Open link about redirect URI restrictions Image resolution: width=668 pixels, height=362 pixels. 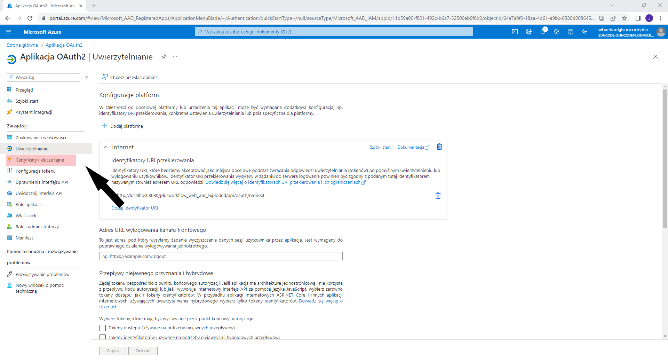point(285,182)
